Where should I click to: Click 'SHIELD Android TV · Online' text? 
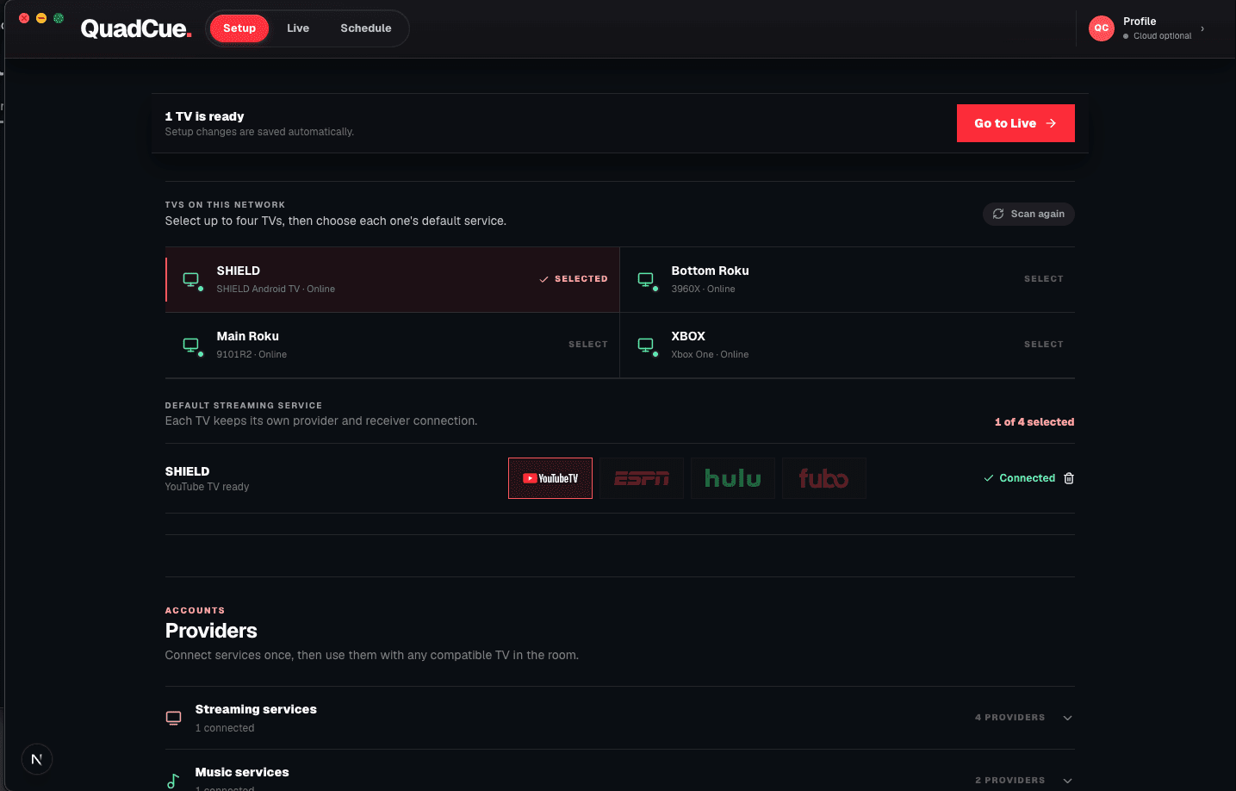276,289
